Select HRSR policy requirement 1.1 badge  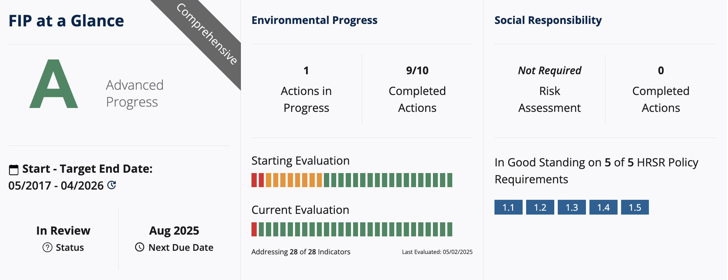pyautogui.click(x=508, y=207)
